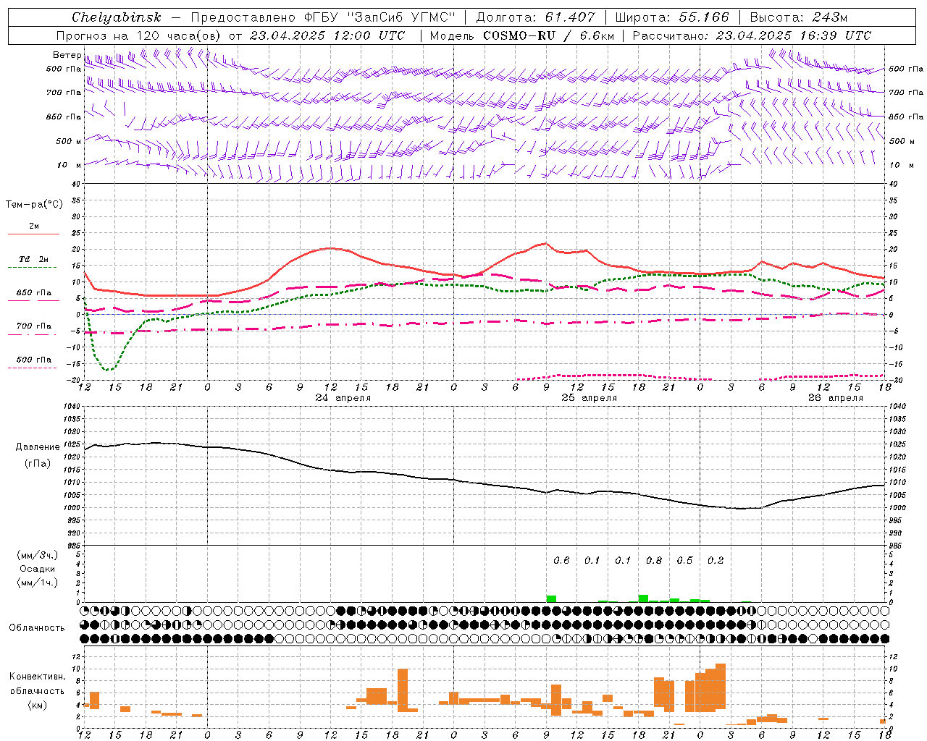Viewport: 927px width, 741px height.
Task: Click the 'Модель COSMO-RU / 6.6км' model label
Action: [x=522, y=35]
